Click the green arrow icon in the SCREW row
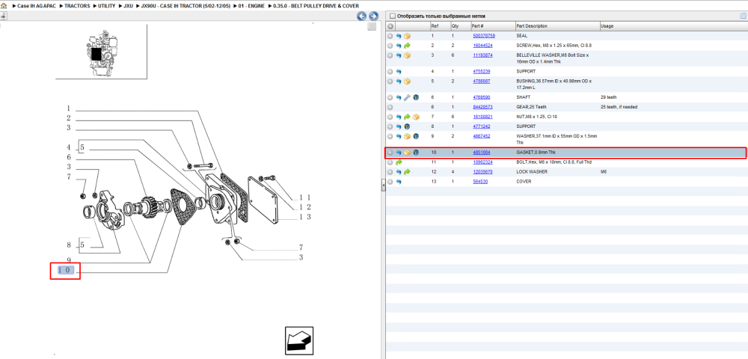The width and height of the screenshot is (748, 359). (x=407, y=46)
